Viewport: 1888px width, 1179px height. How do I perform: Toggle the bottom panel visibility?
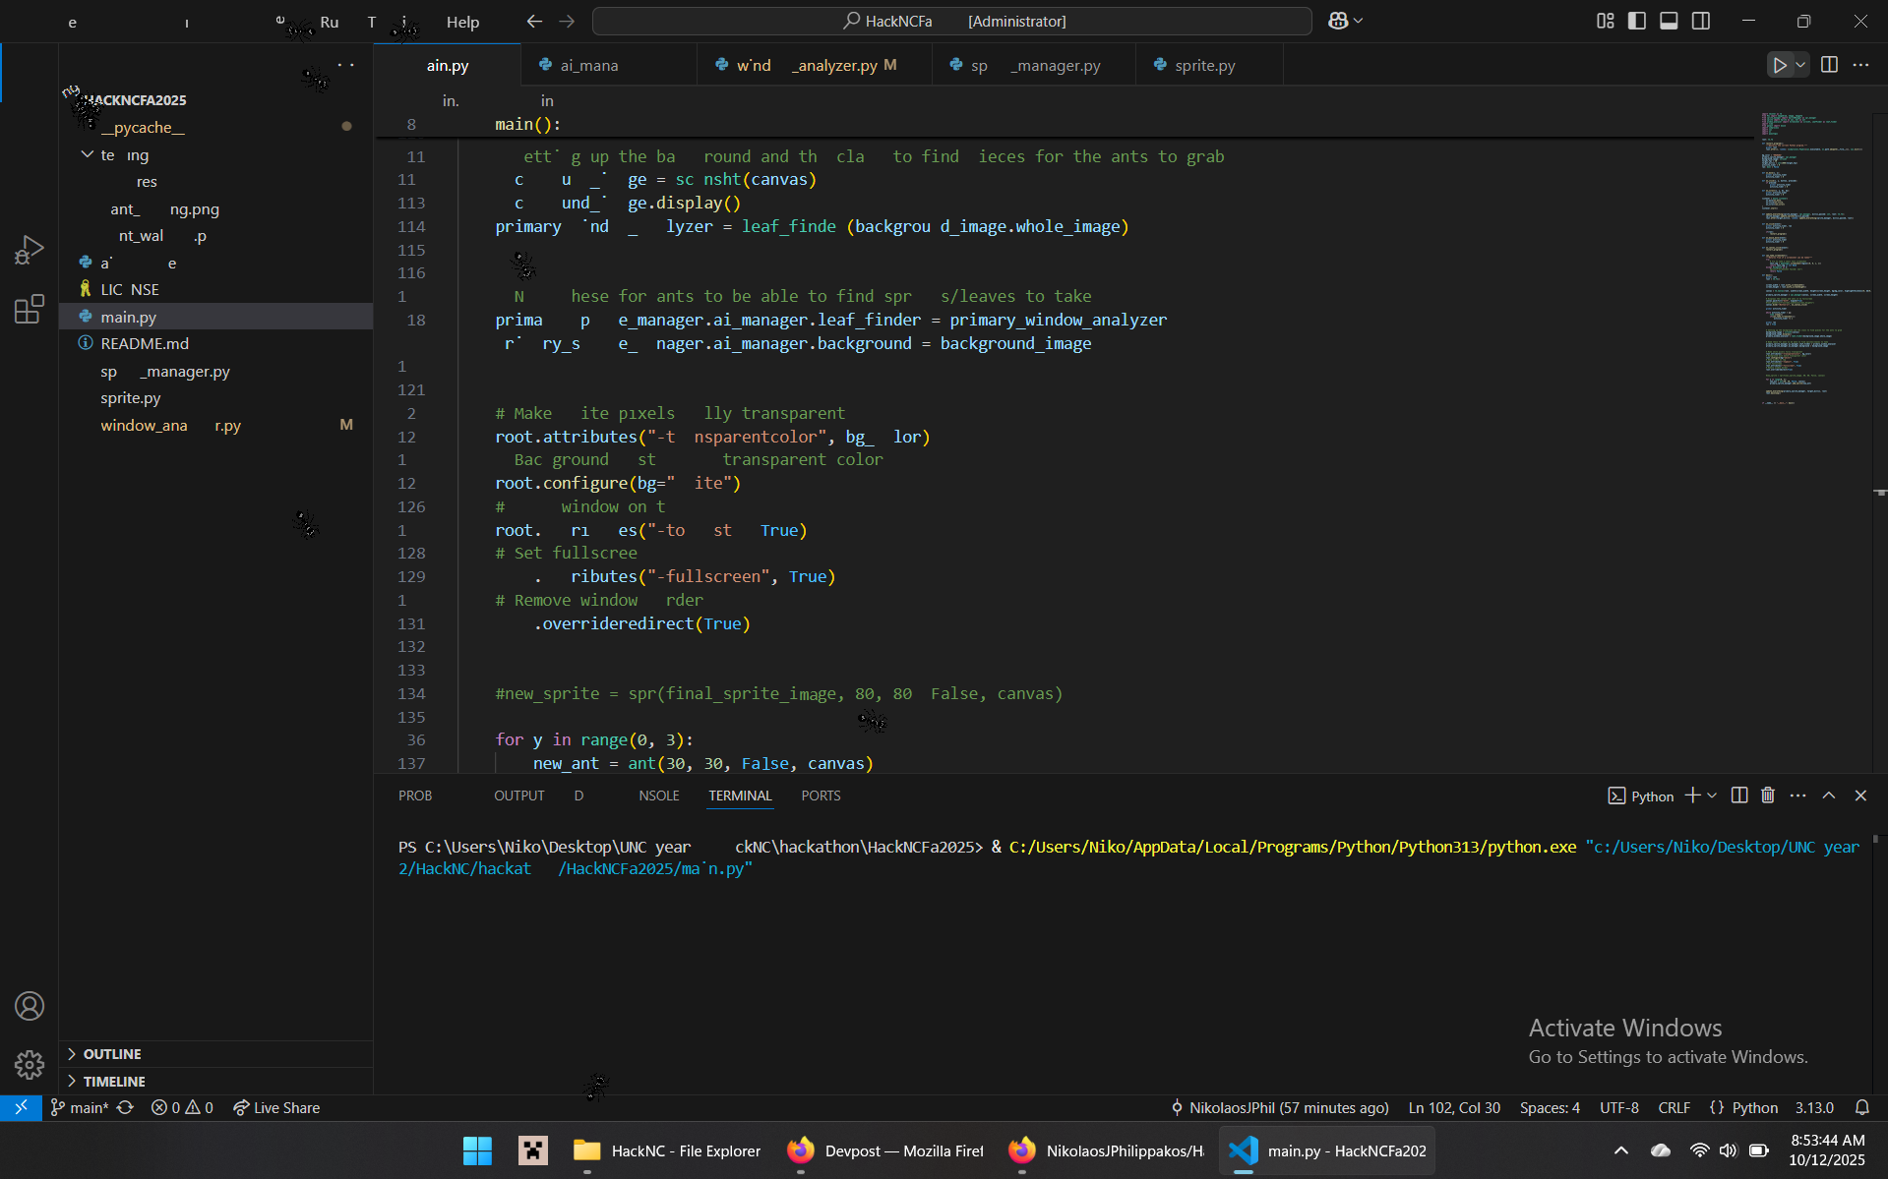click(1669, 21)
